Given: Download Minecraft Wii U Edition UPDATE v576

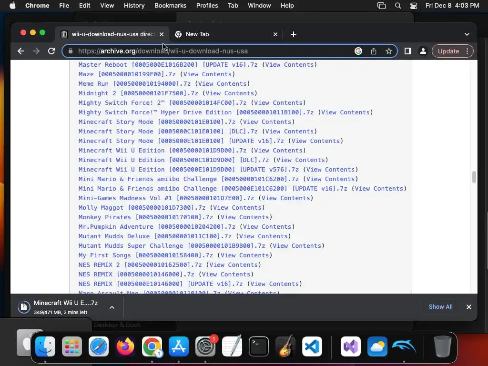Looking at the screenshot, I should coord(189,169).
